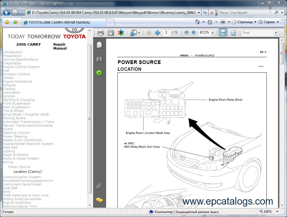The width and height of the screenshot is (287, 217).
Task: Open the binoculars Search panel
Action: (x=99, y=59)
